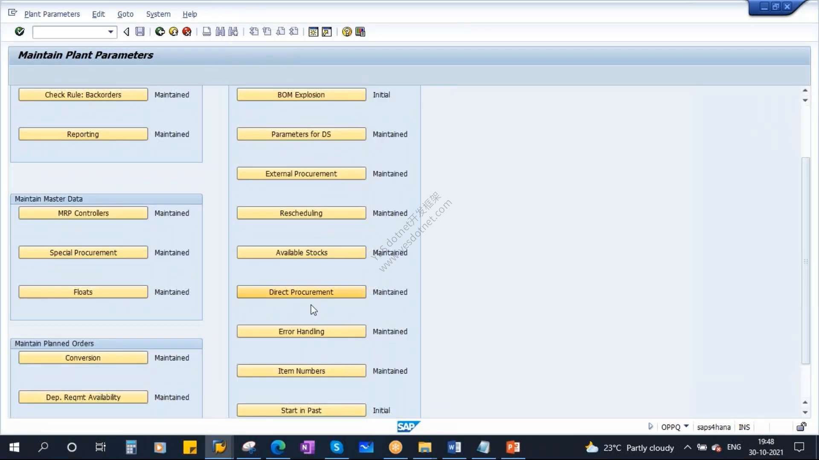Click the green Back arrow icon
The height and width of the screenshot is (460, 819).
click(x=160, y=32)
